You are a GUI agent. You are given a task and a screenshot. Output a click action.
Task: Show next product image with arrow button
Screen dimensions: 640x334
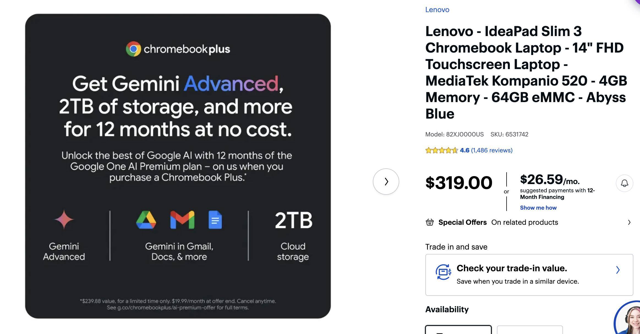point(386,182)
